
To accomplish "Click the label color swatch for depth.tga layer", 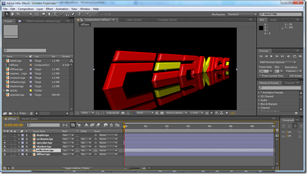I will (22, 135).
